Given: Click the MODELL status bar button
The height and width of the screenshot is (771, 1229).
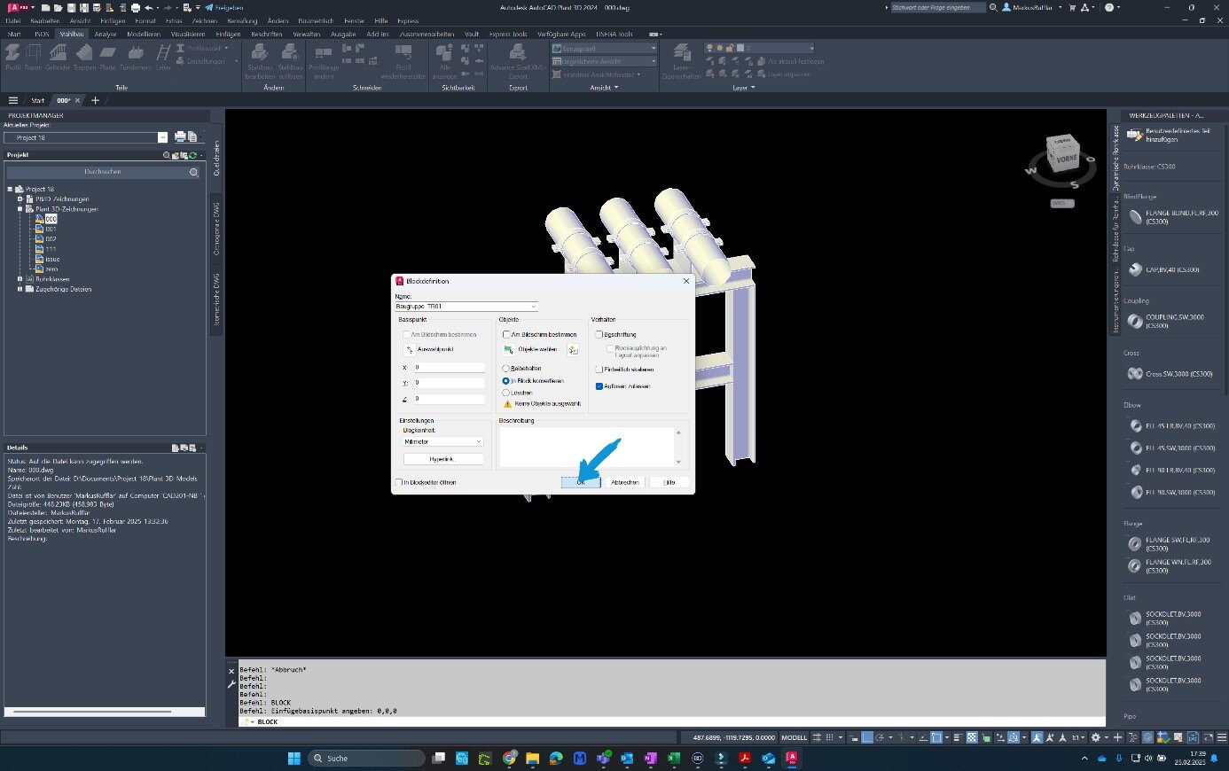Looking at the screenshot, I should click(794, 737).
